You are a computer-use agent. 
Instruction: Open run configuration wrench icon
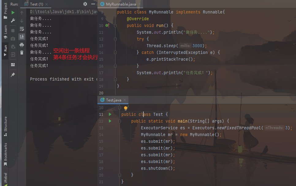click(13, 21)
